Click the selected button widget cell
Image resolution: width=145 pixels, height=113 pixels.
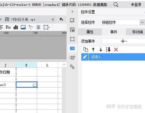pos(27,85)
